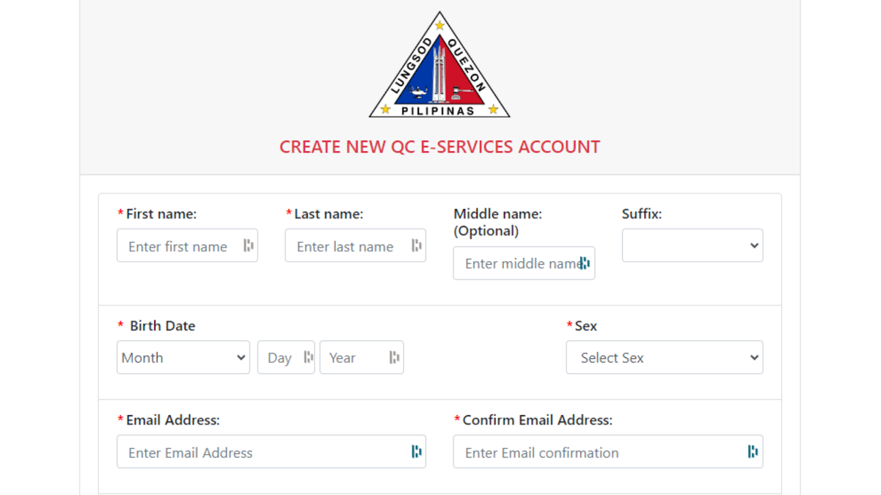Screen dimensions: 881x495
Task: Click into the birth Day field
Action: pyautogui.click(x=286, y=358)
